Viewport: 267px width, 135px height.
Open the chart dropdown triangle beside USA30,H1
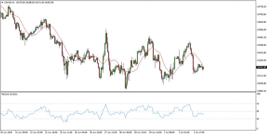click(x=2, y=2)
